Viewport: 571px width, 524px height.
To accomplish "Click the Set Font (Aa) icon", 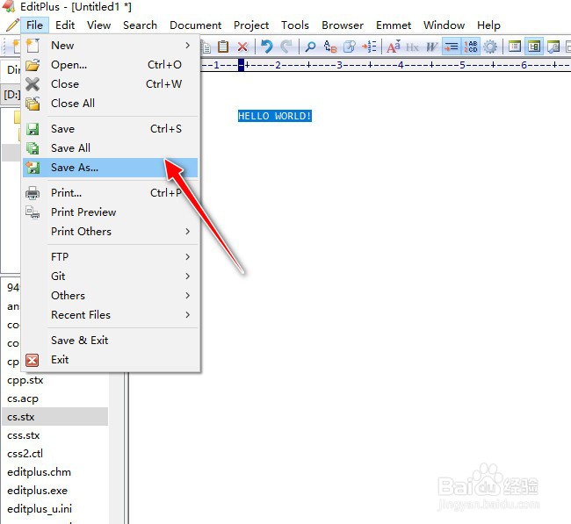I will point(394,47).
